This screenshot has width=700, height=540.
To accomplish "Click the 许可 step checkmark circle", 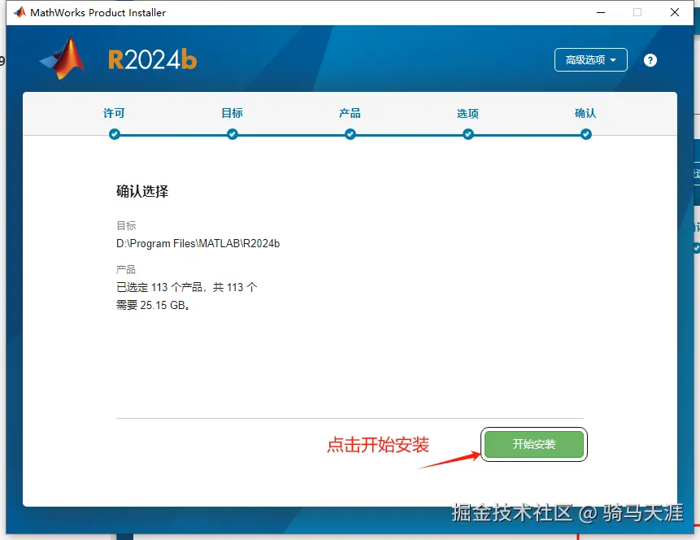I will click(x=115, y=134).
